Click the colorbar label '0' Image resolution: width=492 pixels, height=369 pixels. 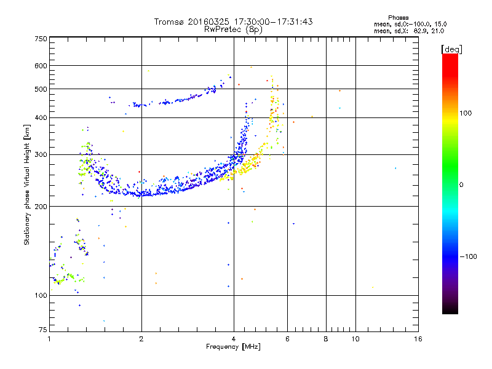461,185
